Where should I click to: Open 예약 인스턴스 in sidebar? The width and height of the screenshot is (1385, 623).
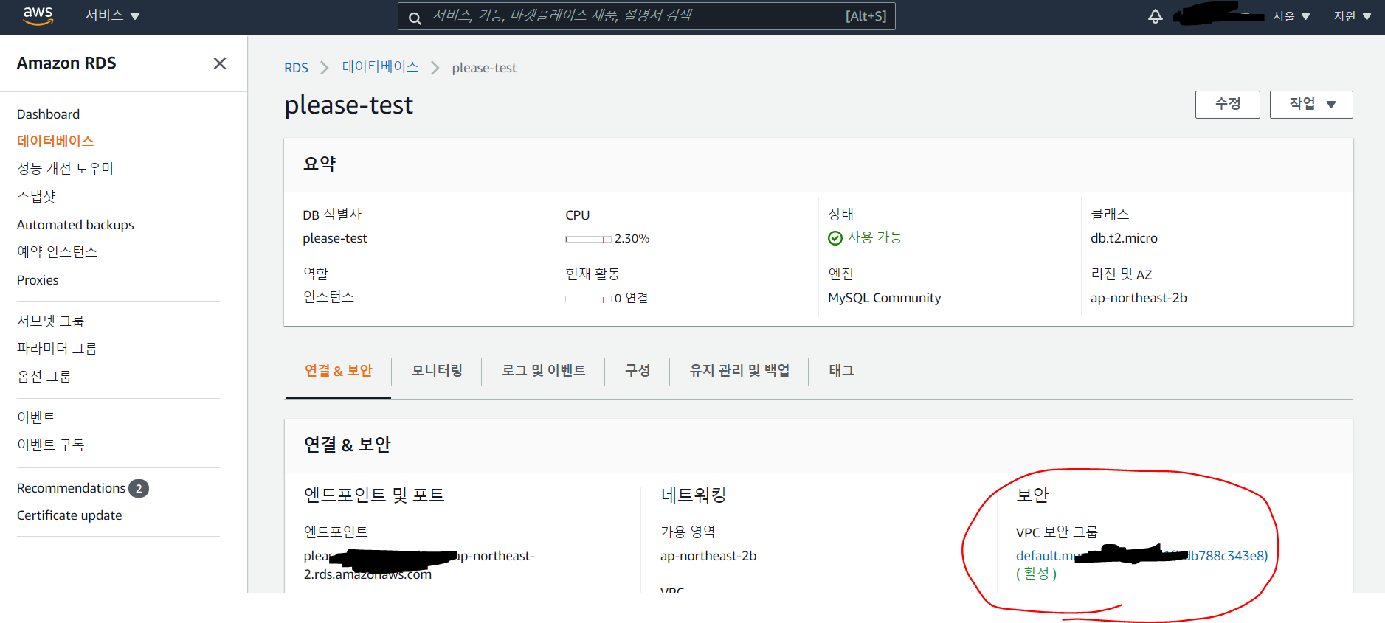pos(57,252)
